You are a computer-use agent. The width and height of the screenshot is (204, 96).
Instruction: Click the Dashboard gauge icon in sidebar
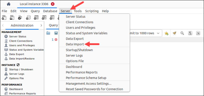tap(6, 89)
